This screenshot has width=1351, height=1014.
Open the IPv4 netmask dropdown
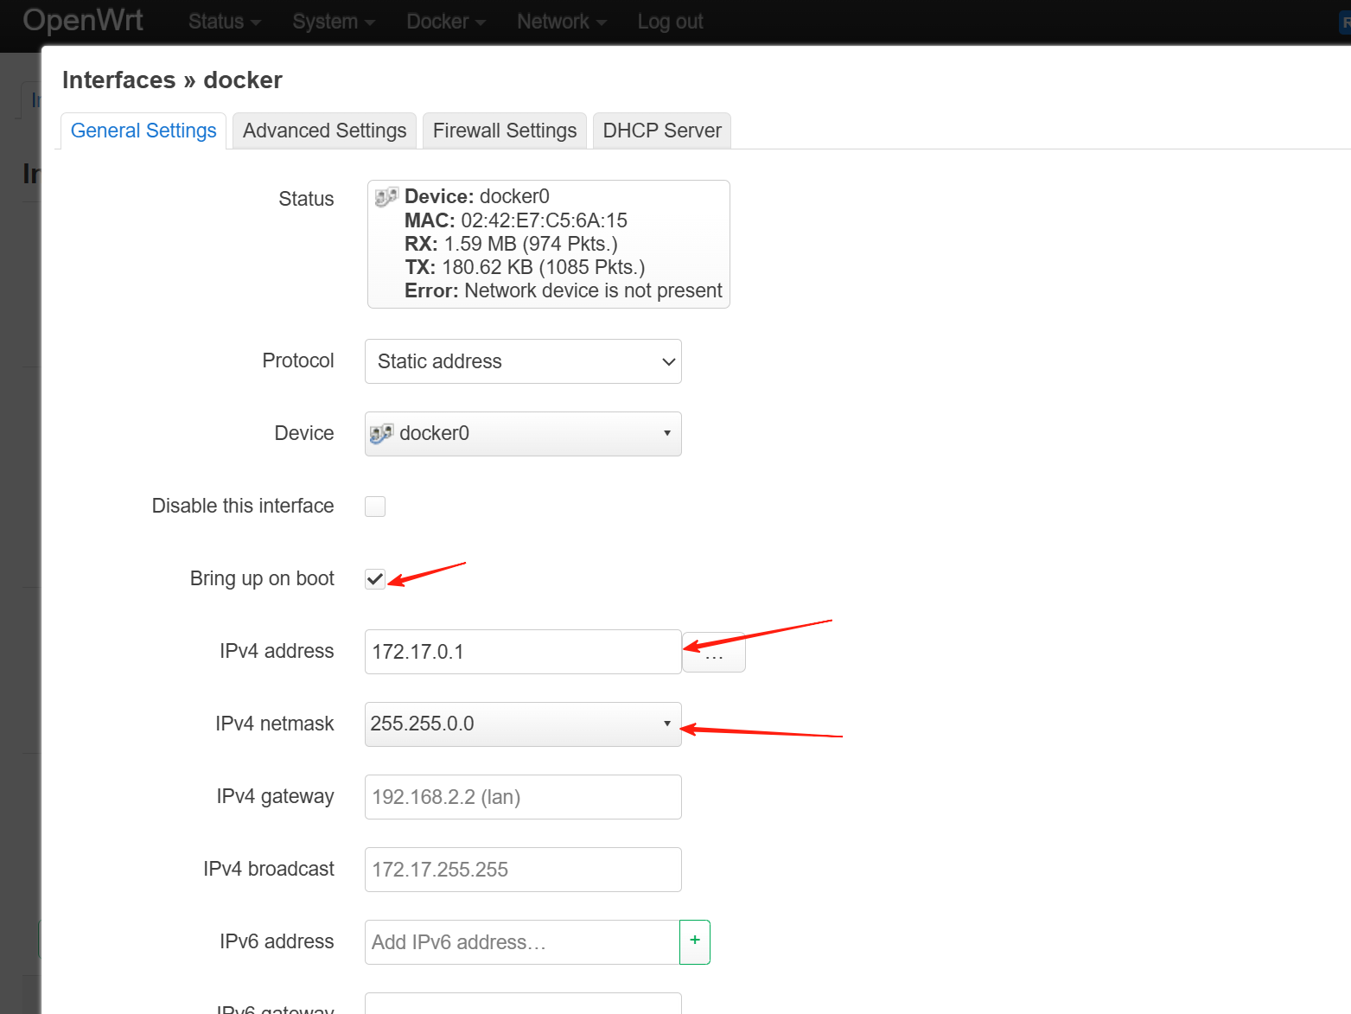(x=523, y=724)
